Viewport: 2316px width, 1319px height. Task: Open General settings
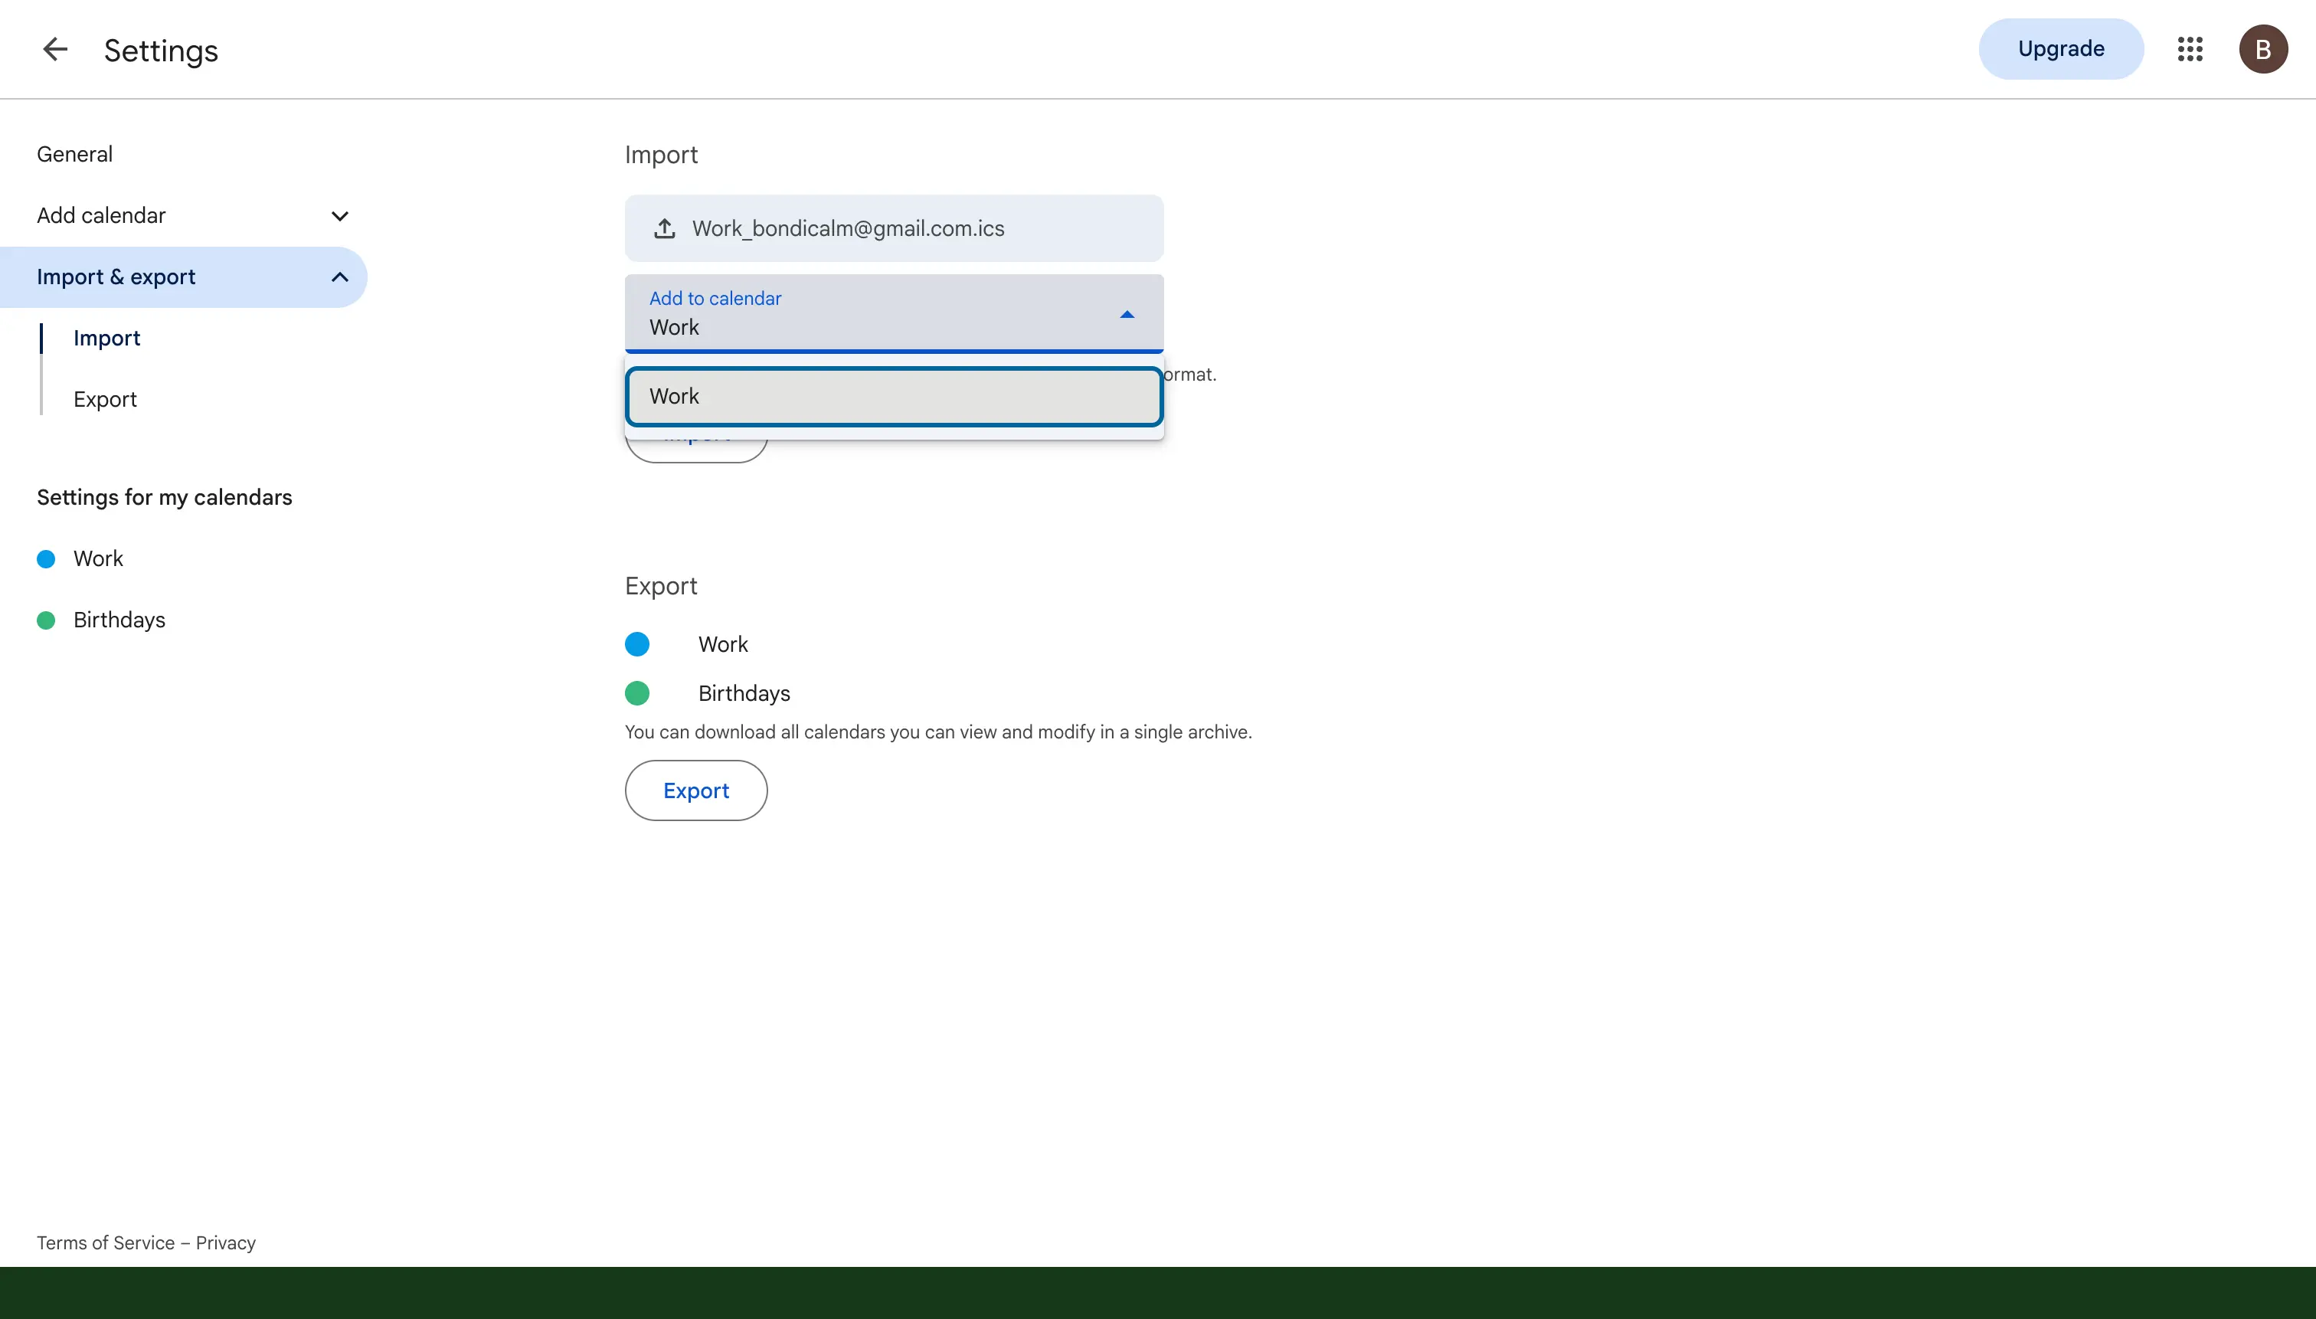75,154
